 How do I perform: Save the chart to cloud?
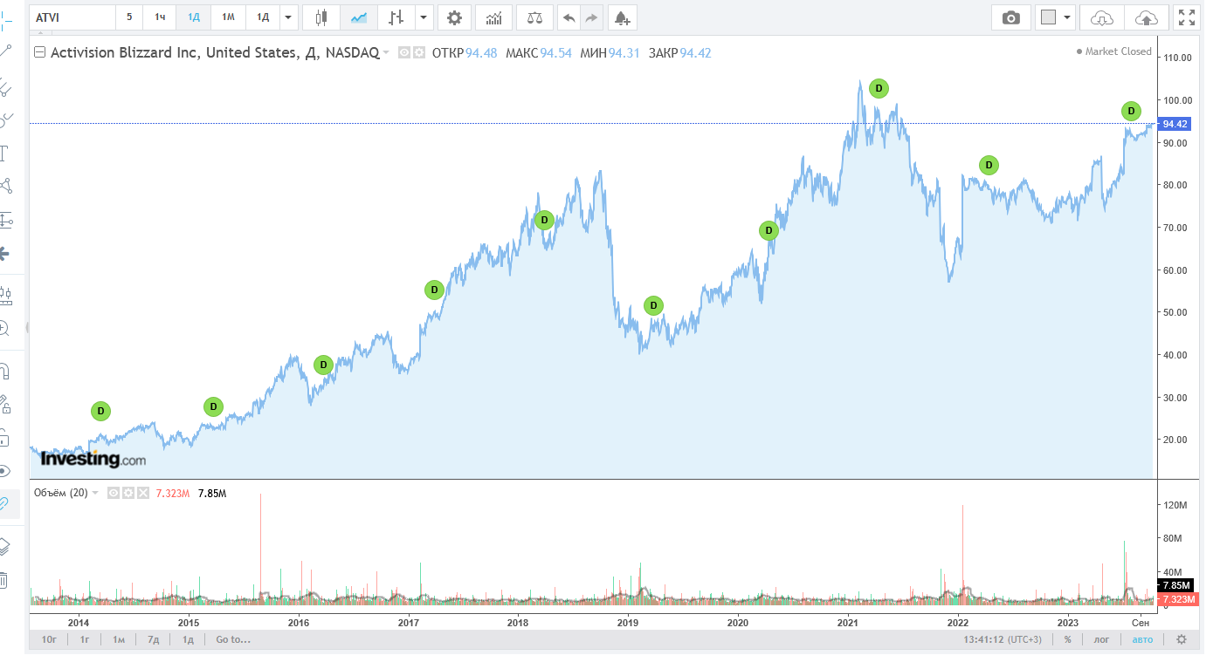coord(1146,17)
